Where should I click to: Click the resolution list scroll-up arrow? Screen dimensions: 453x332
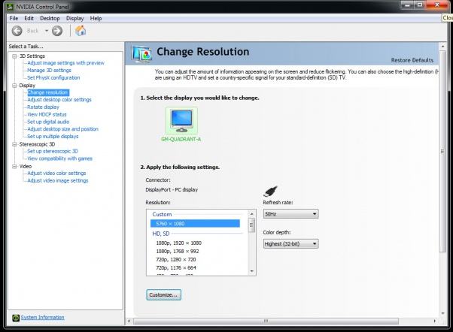point(251,214)
